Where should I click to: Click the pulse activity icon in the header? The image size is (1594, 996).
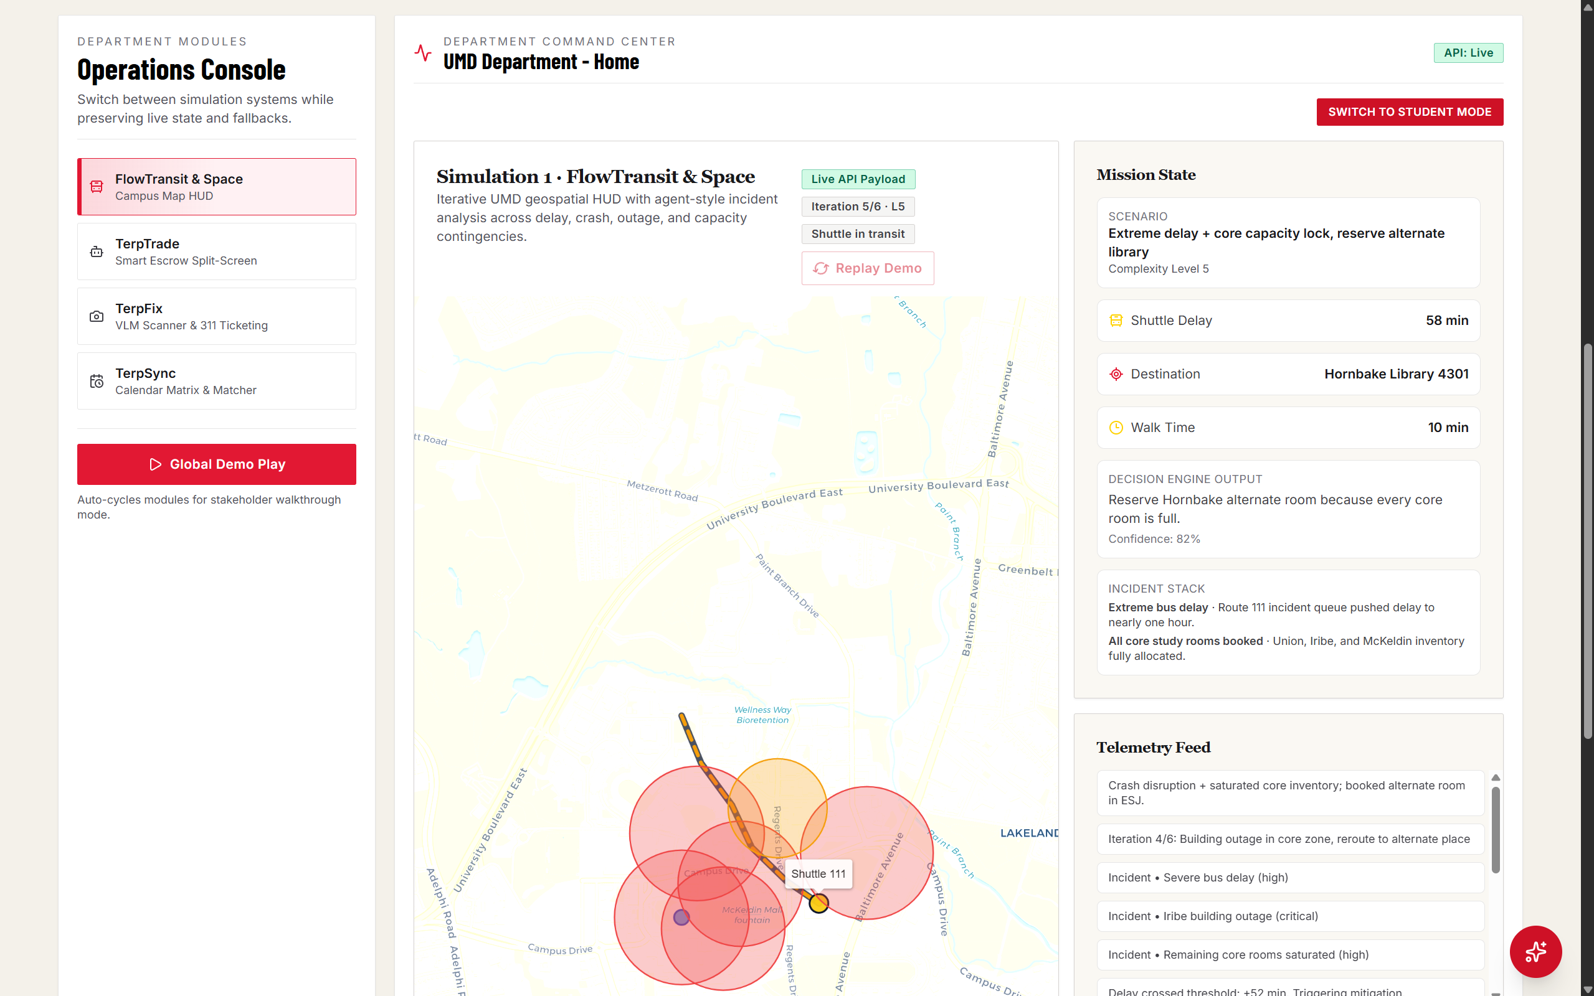[x=423, y=53]
